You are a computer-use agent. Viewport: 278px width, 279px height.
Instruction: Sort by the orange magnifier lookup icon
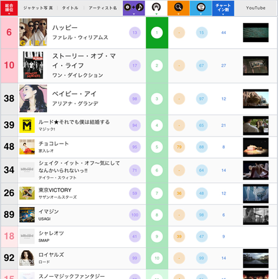click(178, 8)
